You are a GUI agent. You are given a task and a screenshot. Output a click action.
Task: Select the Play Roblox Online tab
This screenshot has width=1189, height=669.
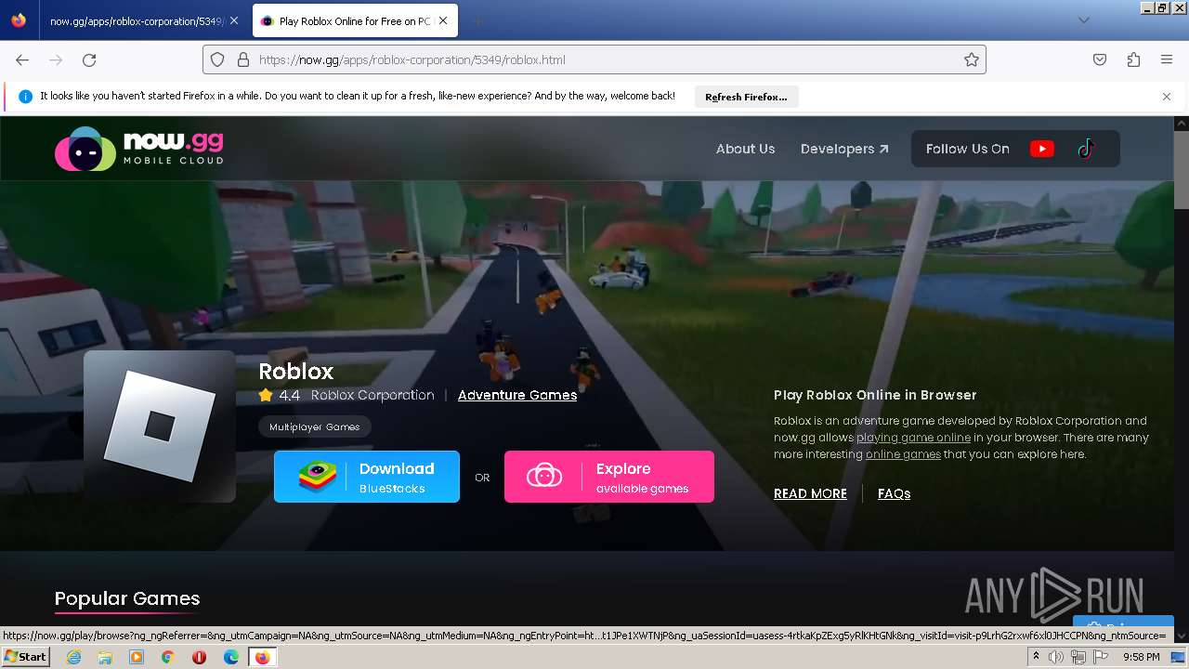click(355, 20)
